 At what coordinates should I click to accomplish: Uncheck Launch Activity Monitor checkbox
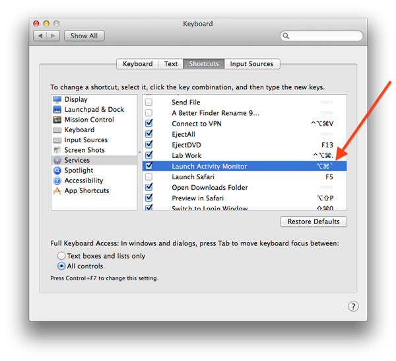(148, 166)
